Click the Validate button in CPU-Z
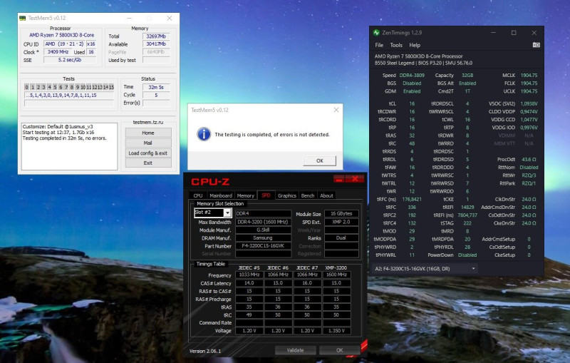570x363 pixels. click(x=295, y=350)
